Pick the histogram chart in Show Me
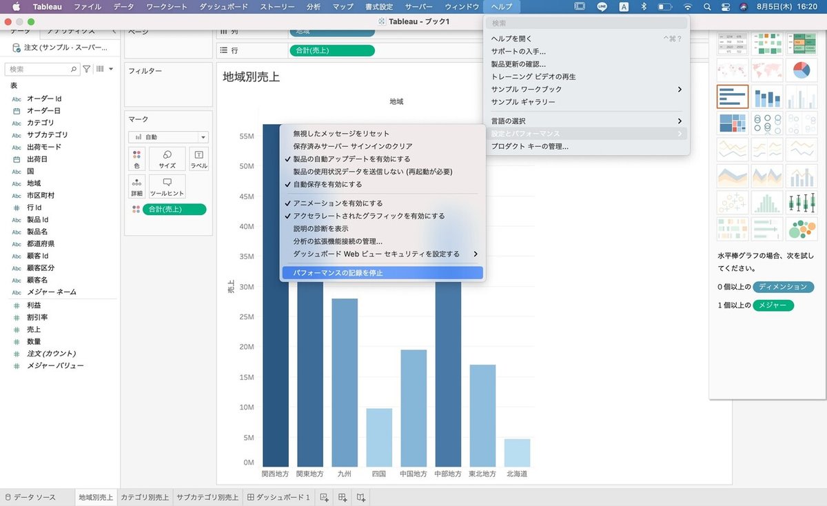The width and height of the screenshot is (827, 506). 767,203
